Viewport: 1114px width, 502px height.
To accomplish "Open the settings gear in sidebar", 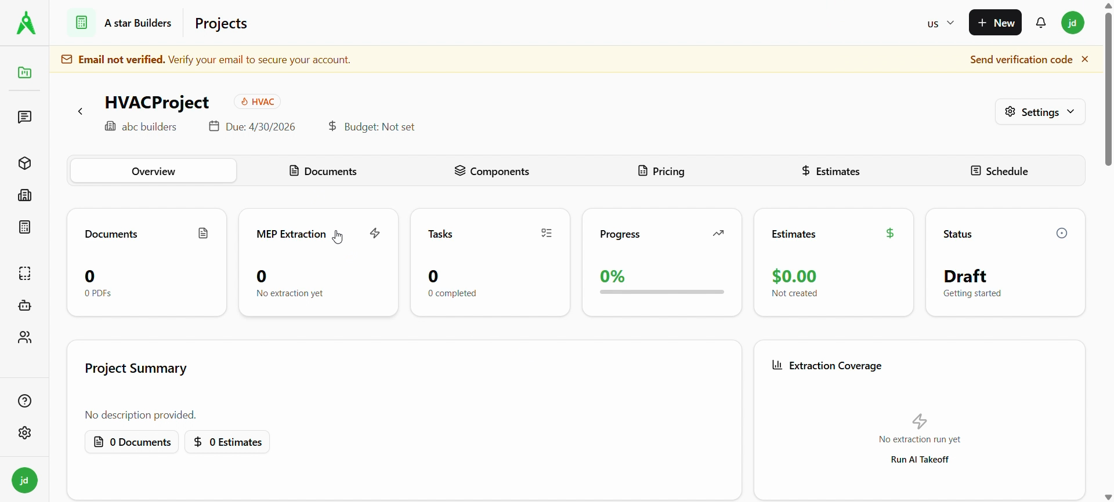I will 24,433.
